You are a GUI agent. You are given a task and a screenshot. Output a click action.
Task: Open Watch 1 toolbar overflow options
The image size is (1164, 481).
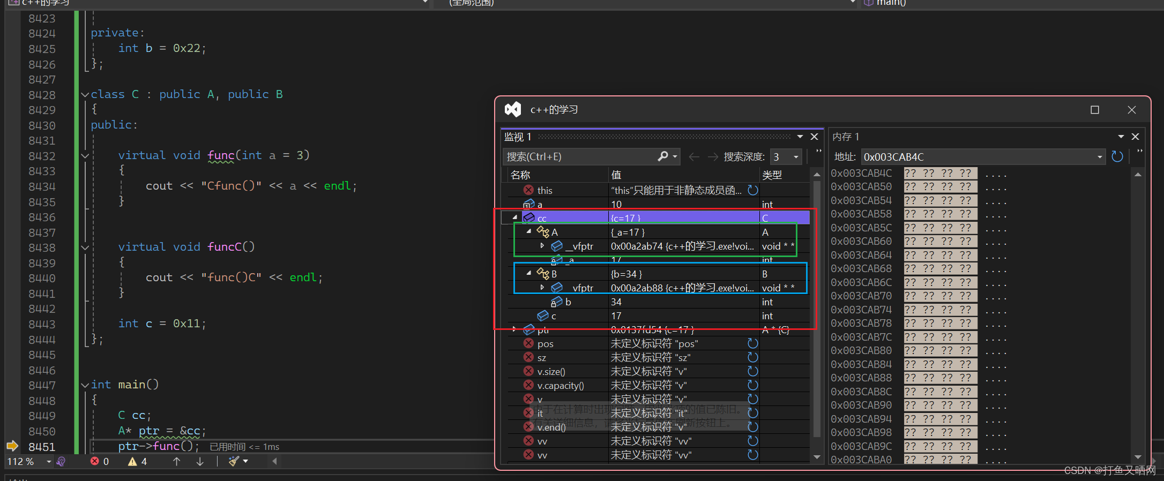click(819, 151)
